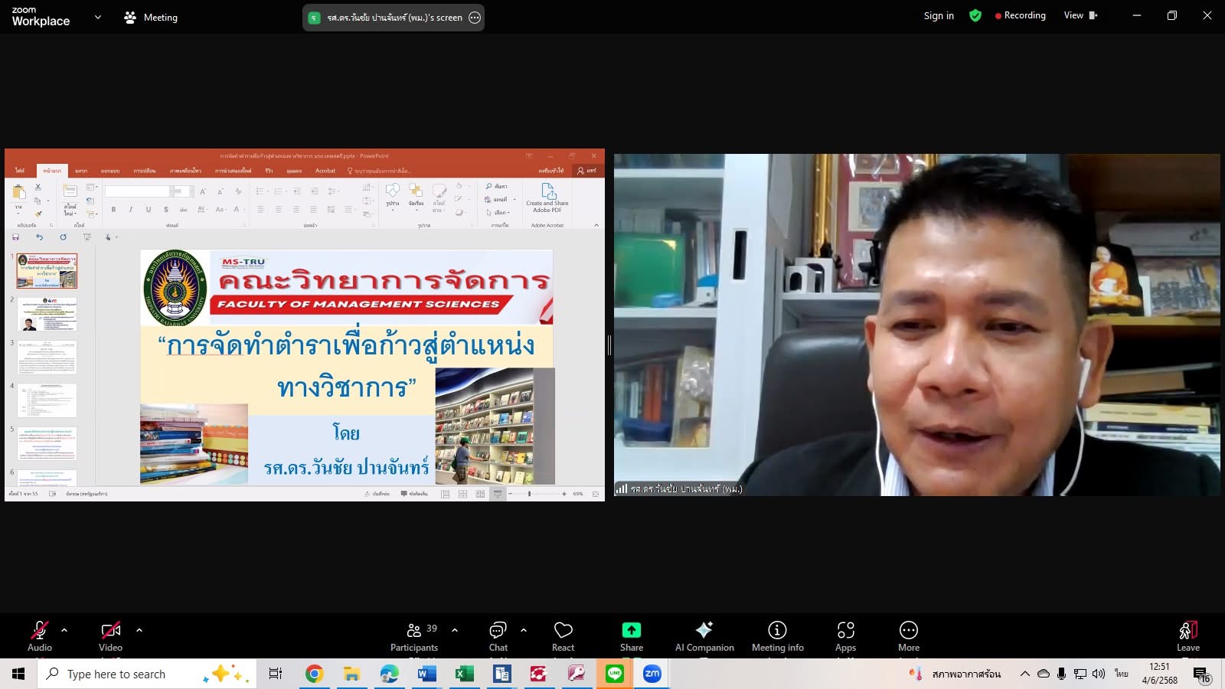Expand video options arrow next to Video
The height and width of the screenshot is (689, 1225).
[139, 630]
